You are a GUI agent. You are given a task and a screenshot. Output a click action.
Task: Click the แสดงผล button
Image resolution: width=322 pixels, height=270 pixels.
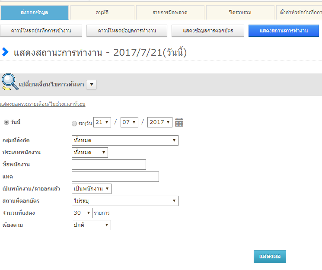(x=270, y=257)
